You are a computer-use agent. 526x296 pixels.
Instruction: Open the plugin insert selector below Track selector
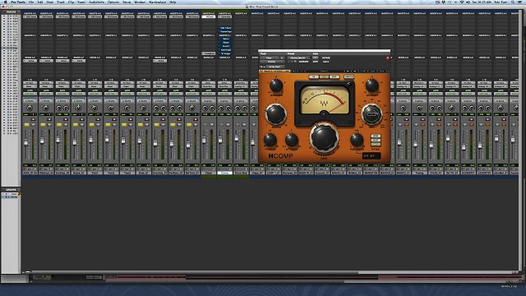click(272, 62)
